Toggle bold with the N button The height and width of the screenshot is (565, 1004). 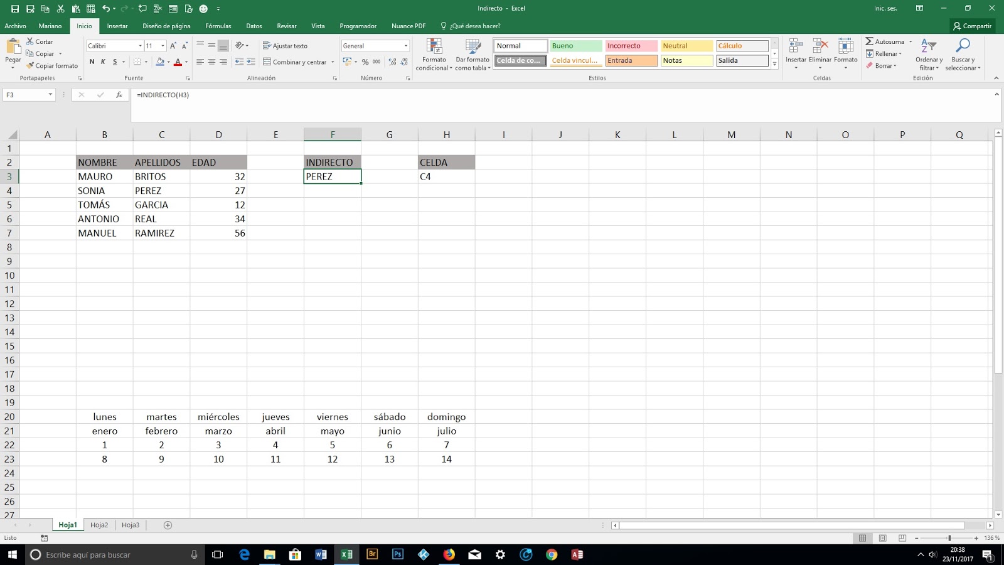coord(92,62)
